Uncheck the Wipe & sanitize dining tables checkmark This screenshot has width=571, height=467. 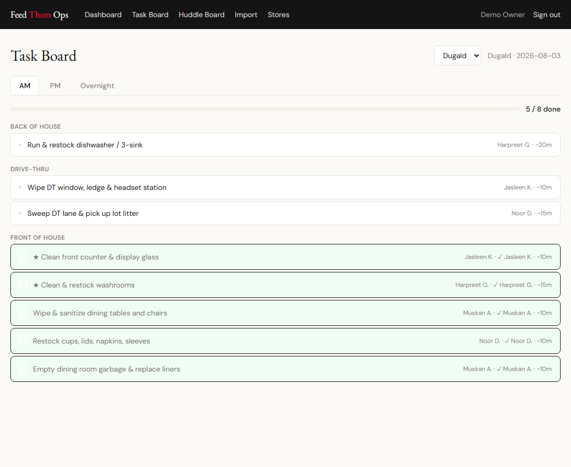(x=23, y=313)
